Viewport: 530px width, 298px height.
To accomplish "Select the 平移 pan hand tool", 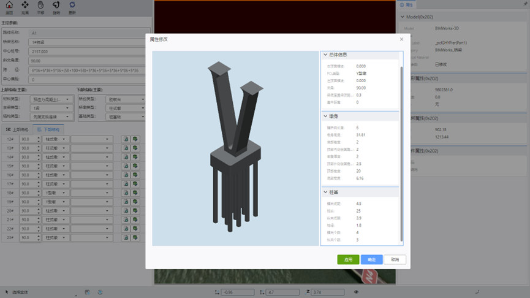I will pyautogui.click(x=40, y=5).
